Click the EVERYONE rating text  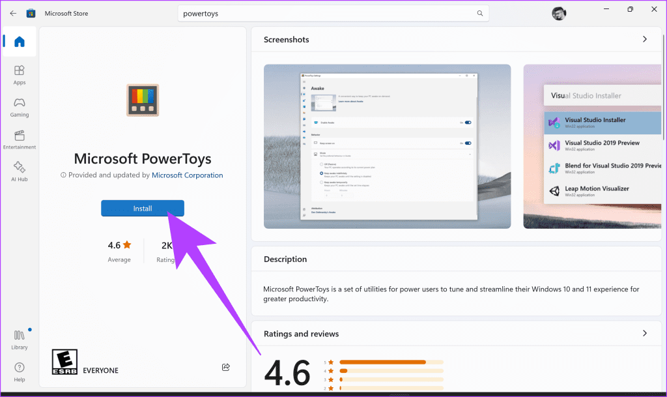(x=100, y=370)
